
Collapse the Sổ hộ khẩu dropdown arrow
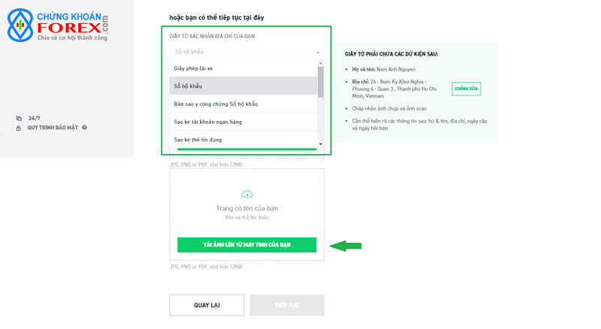click(x=318, y=52)
